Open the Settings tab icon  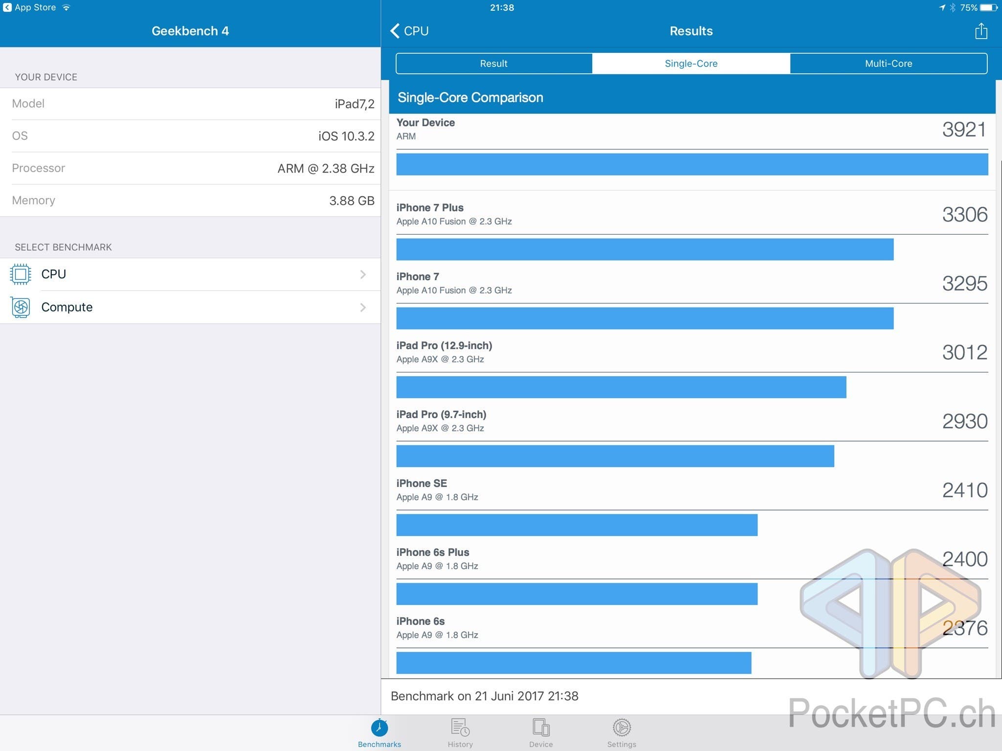tap(622, 728)
